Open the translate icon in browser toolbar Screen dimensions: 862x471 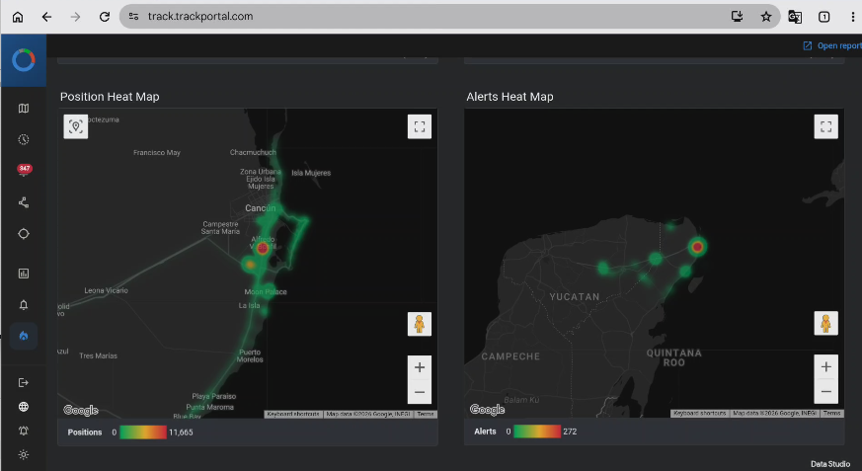pos(795,17)
